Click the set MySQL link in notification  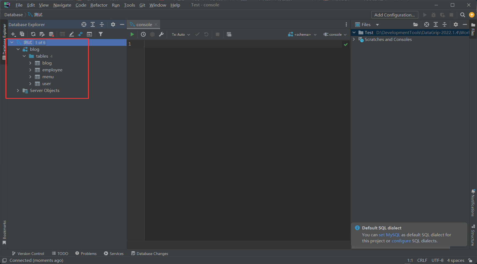[x=389, y=235]
